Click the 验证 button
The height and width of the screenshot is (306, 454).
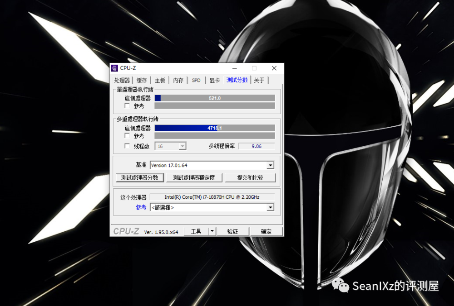[x=232, y=231]
